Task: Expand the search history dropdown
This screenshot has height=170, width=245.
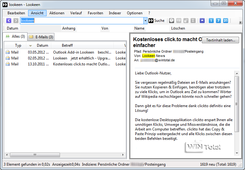Action: (x=145, y=21)
